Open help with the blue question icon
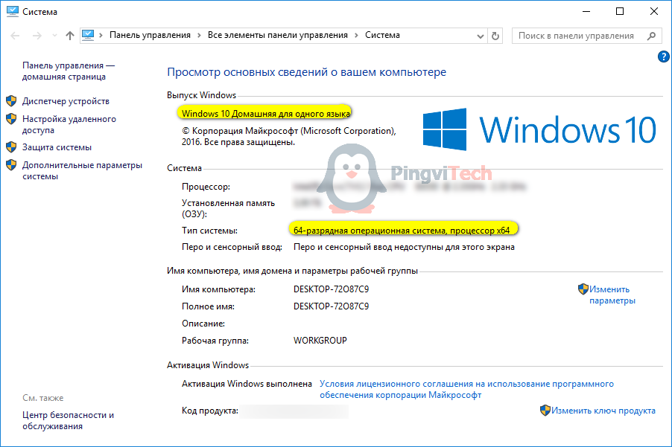Viewport: 672px width, 447px height. point(663,57)
